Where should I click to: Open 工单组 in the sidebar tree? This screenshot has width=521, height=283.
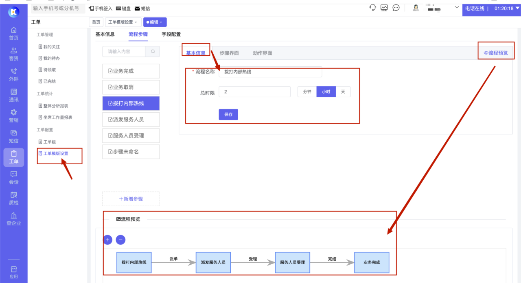point(50,142)
